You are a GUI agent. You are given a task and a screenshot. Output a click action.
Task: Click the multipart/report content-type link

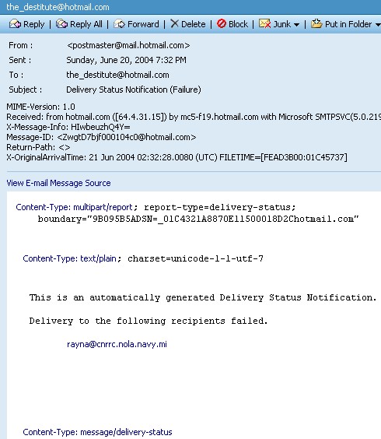point(103,207)
